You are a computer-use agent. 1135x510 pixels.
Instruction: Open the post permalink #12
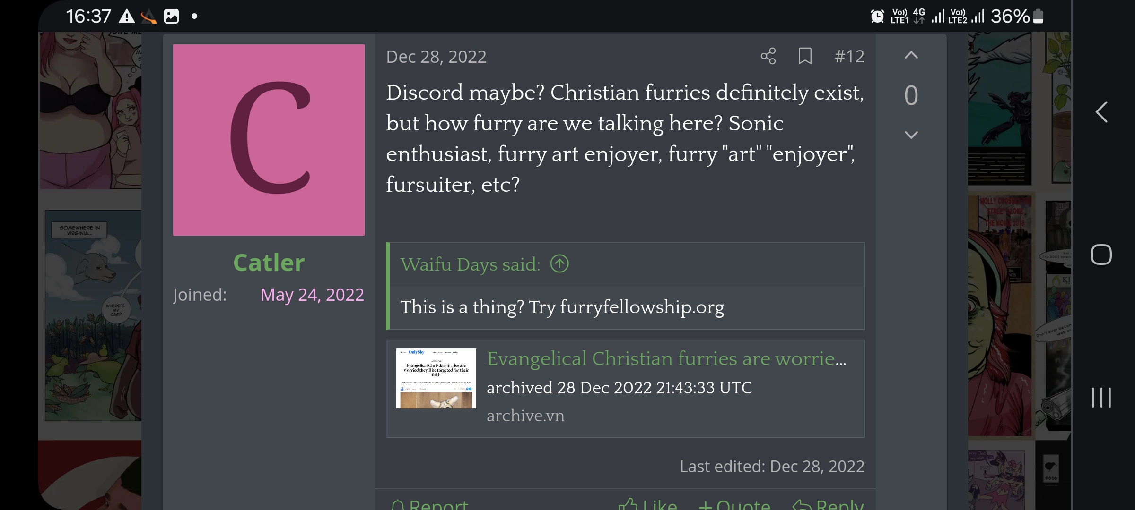[x=849, y=57]
